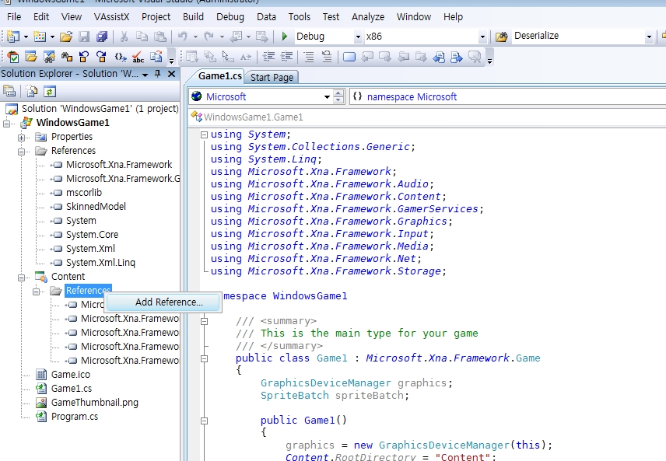Click the Add New Item toolbar icon

click(40, 37)
